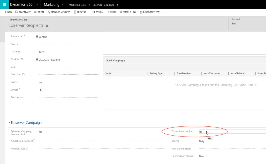
Task: Click the Contact value in Targeted At
Action: point(43,37)
